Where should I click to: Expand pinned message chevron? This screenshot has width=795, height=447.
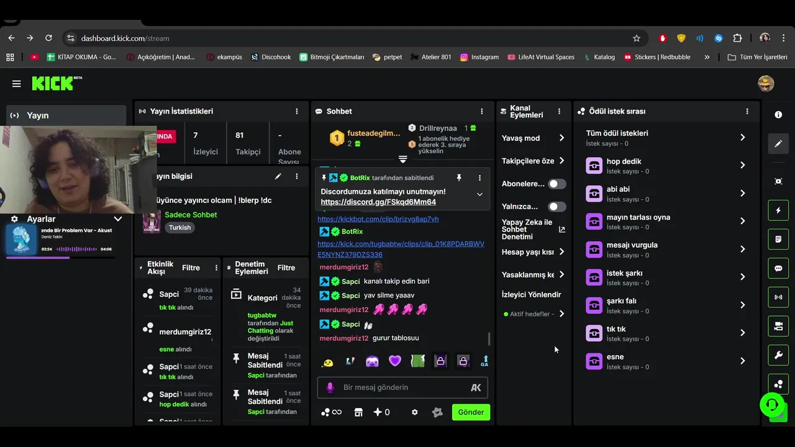click(x=479, y=194)
